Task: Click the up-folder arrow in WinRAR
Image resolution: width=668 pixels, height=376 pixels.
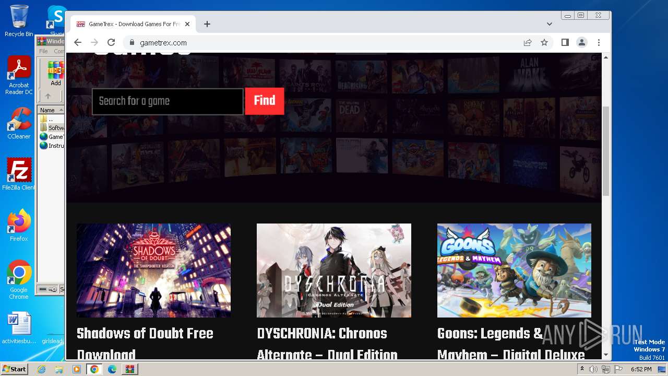Action: tap(48, 96)
